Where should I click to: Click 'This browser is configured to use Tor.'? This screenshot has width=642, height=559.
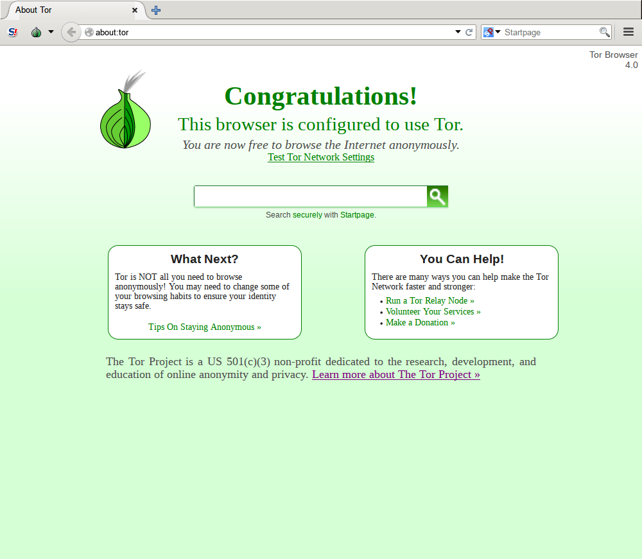pos(321,125)
